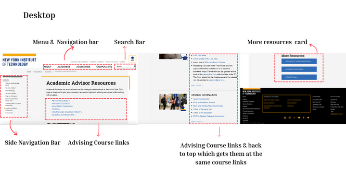Open the LinkedIn footer icon

pos(285,117)
